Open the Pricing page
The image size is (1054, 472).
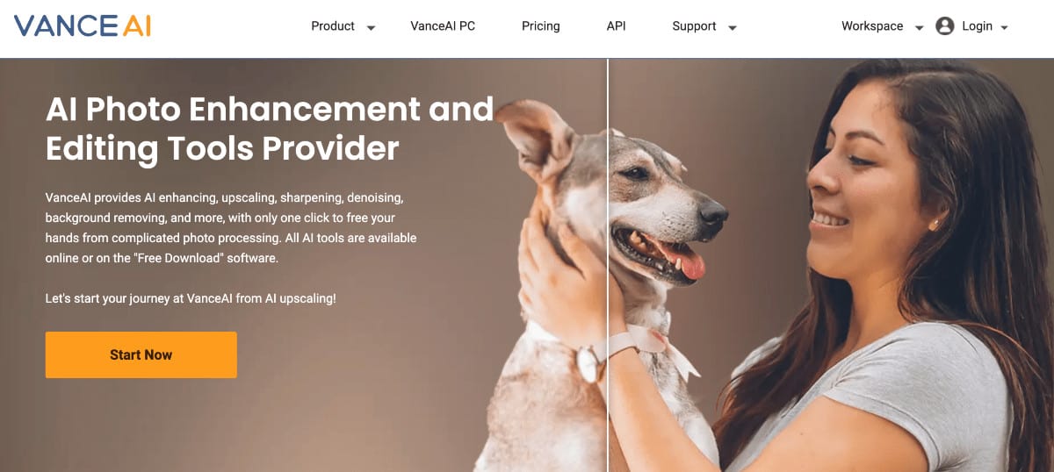point(541,26)
